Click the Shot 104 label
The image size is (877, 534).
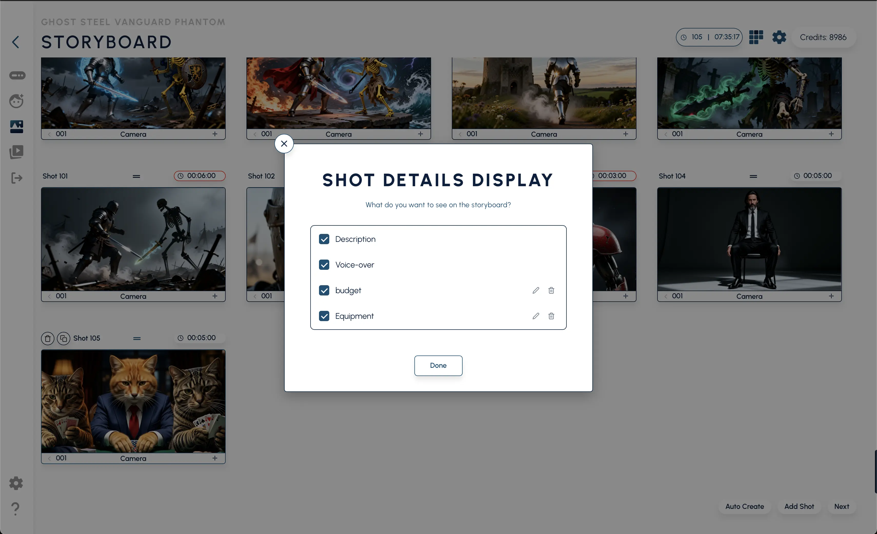pos(672,176)
